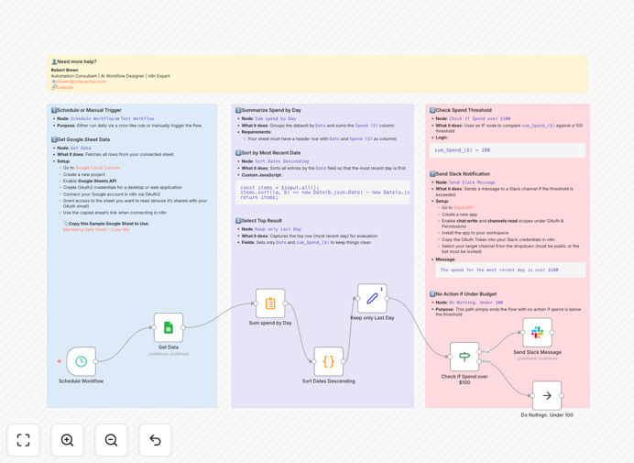Open the Sum spend by Day node
This screenshot has height=463, width=634.
pos(270,303)
